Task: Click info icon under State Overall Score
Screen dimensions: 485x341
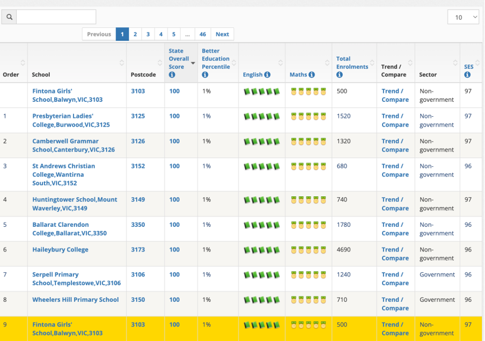Action: point(172,75)
